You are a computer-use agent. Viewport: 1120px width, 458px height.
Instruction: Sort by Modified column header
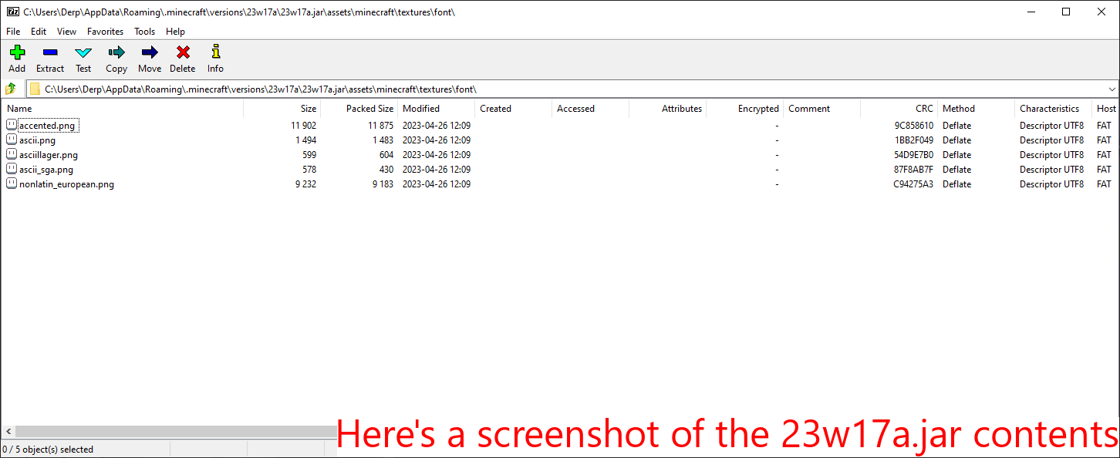pyautogui.click(x=437, y=109)
